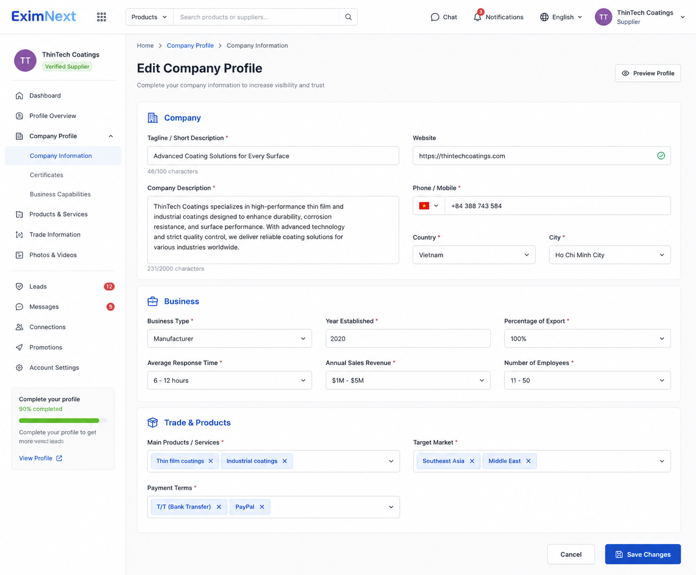Follow the Home breadcrumb link
This screenshot has width=696, height=575.
(145, 45)
